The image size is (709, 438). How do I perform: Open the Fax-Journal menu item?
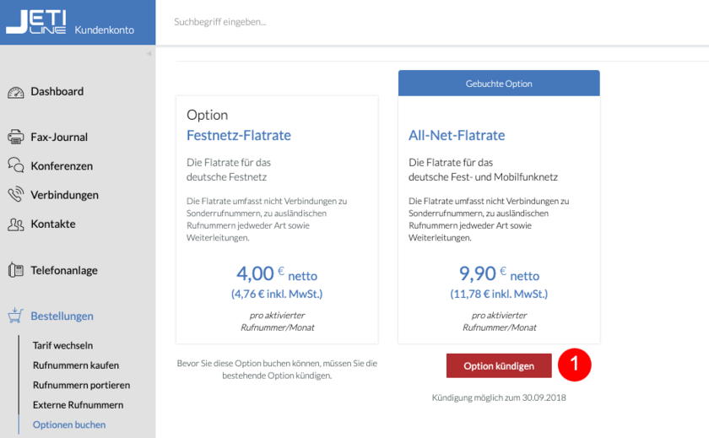(59, 137)
